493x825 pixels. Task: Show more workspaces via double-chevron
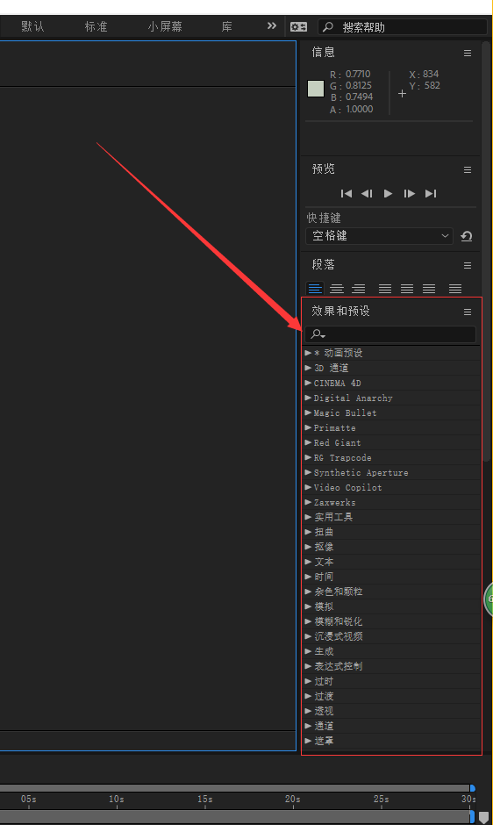(x=271, y=25)
